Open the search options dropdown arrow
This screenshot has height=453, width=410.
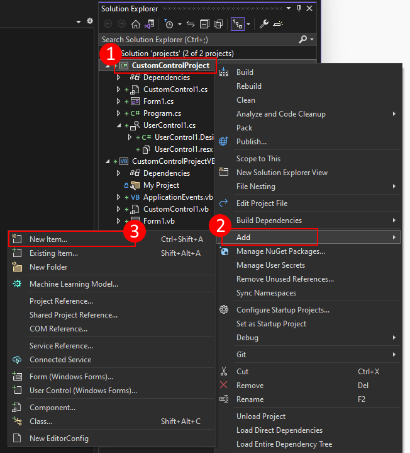coord(312,39)
